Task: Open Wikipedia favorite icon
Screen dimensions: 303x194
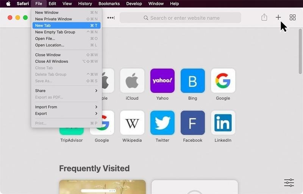Action: 132,123
